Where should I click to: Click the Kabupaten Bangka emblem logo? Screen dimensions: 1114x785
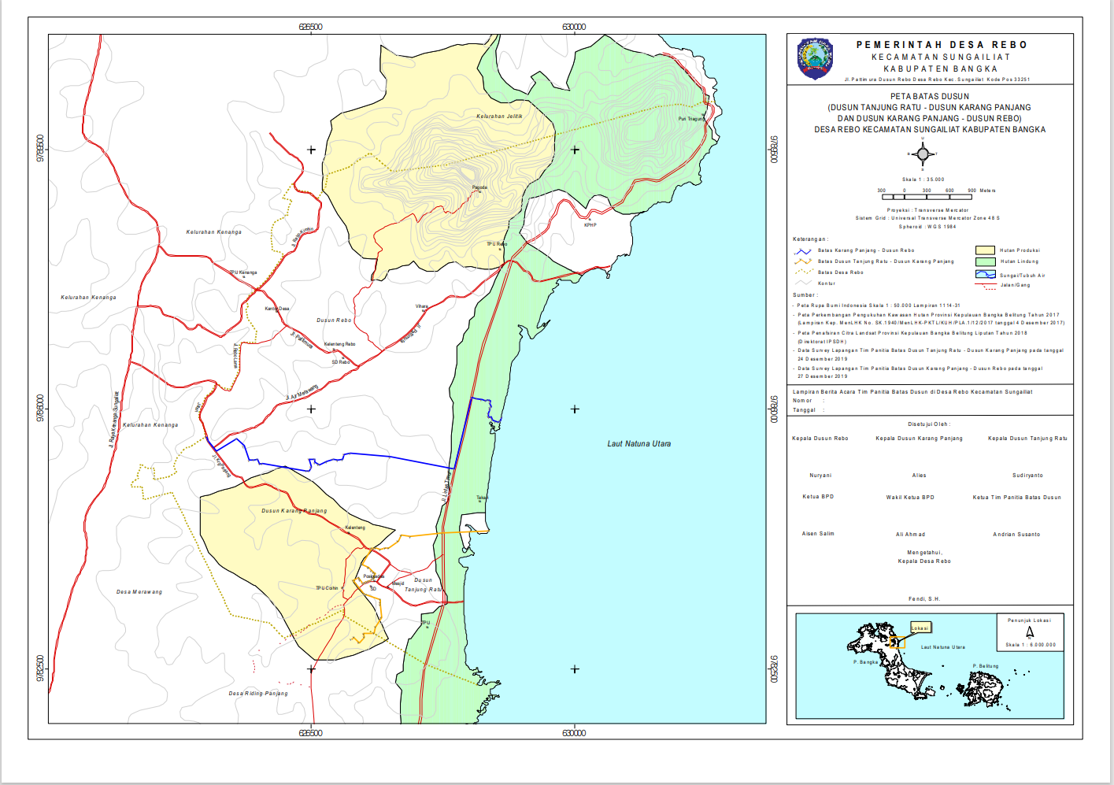pos(815,58)
